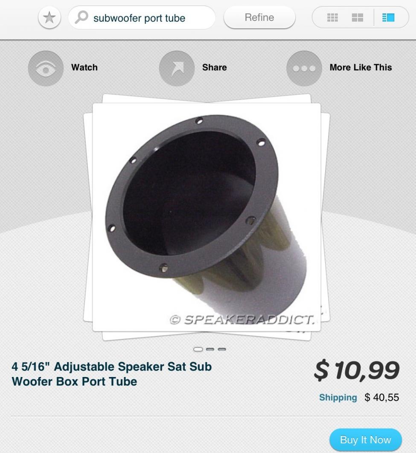Click the magnifying glass search icon
The height and width of the screenshot is (453, 416).
[x=81, y=18]
